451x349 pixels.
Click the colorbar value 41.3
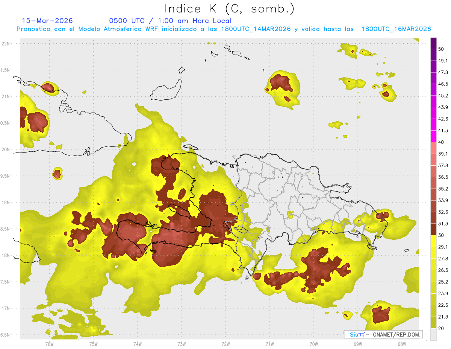(x=443, y=131)
